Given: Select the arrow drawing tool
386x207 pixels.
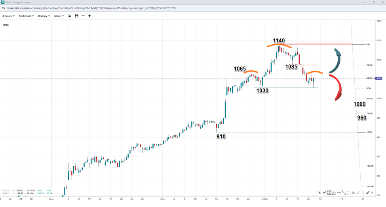Looking at the screenshot, I should pyautogui.click(x=319, y=193).
